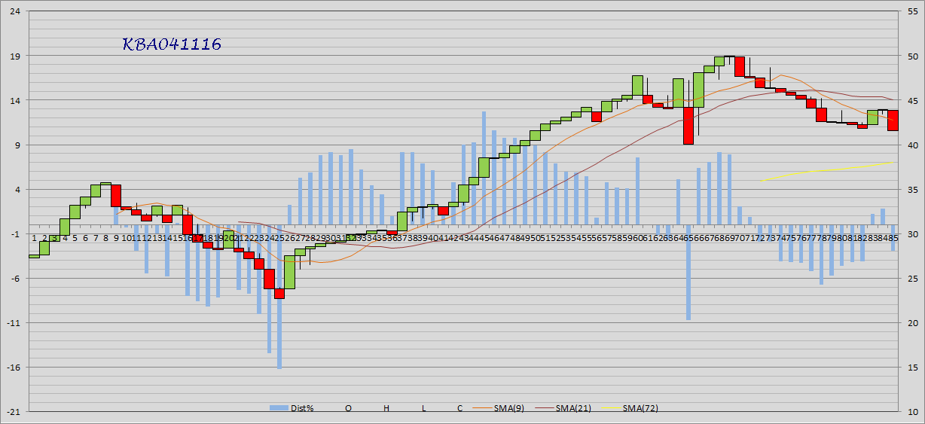Click the KBA041116 chart title
This screenshot has height=424, width=925.
[172, 44]
